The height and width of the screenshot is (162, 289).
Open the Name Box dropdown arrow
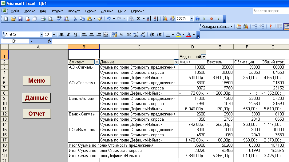[32, 41]
